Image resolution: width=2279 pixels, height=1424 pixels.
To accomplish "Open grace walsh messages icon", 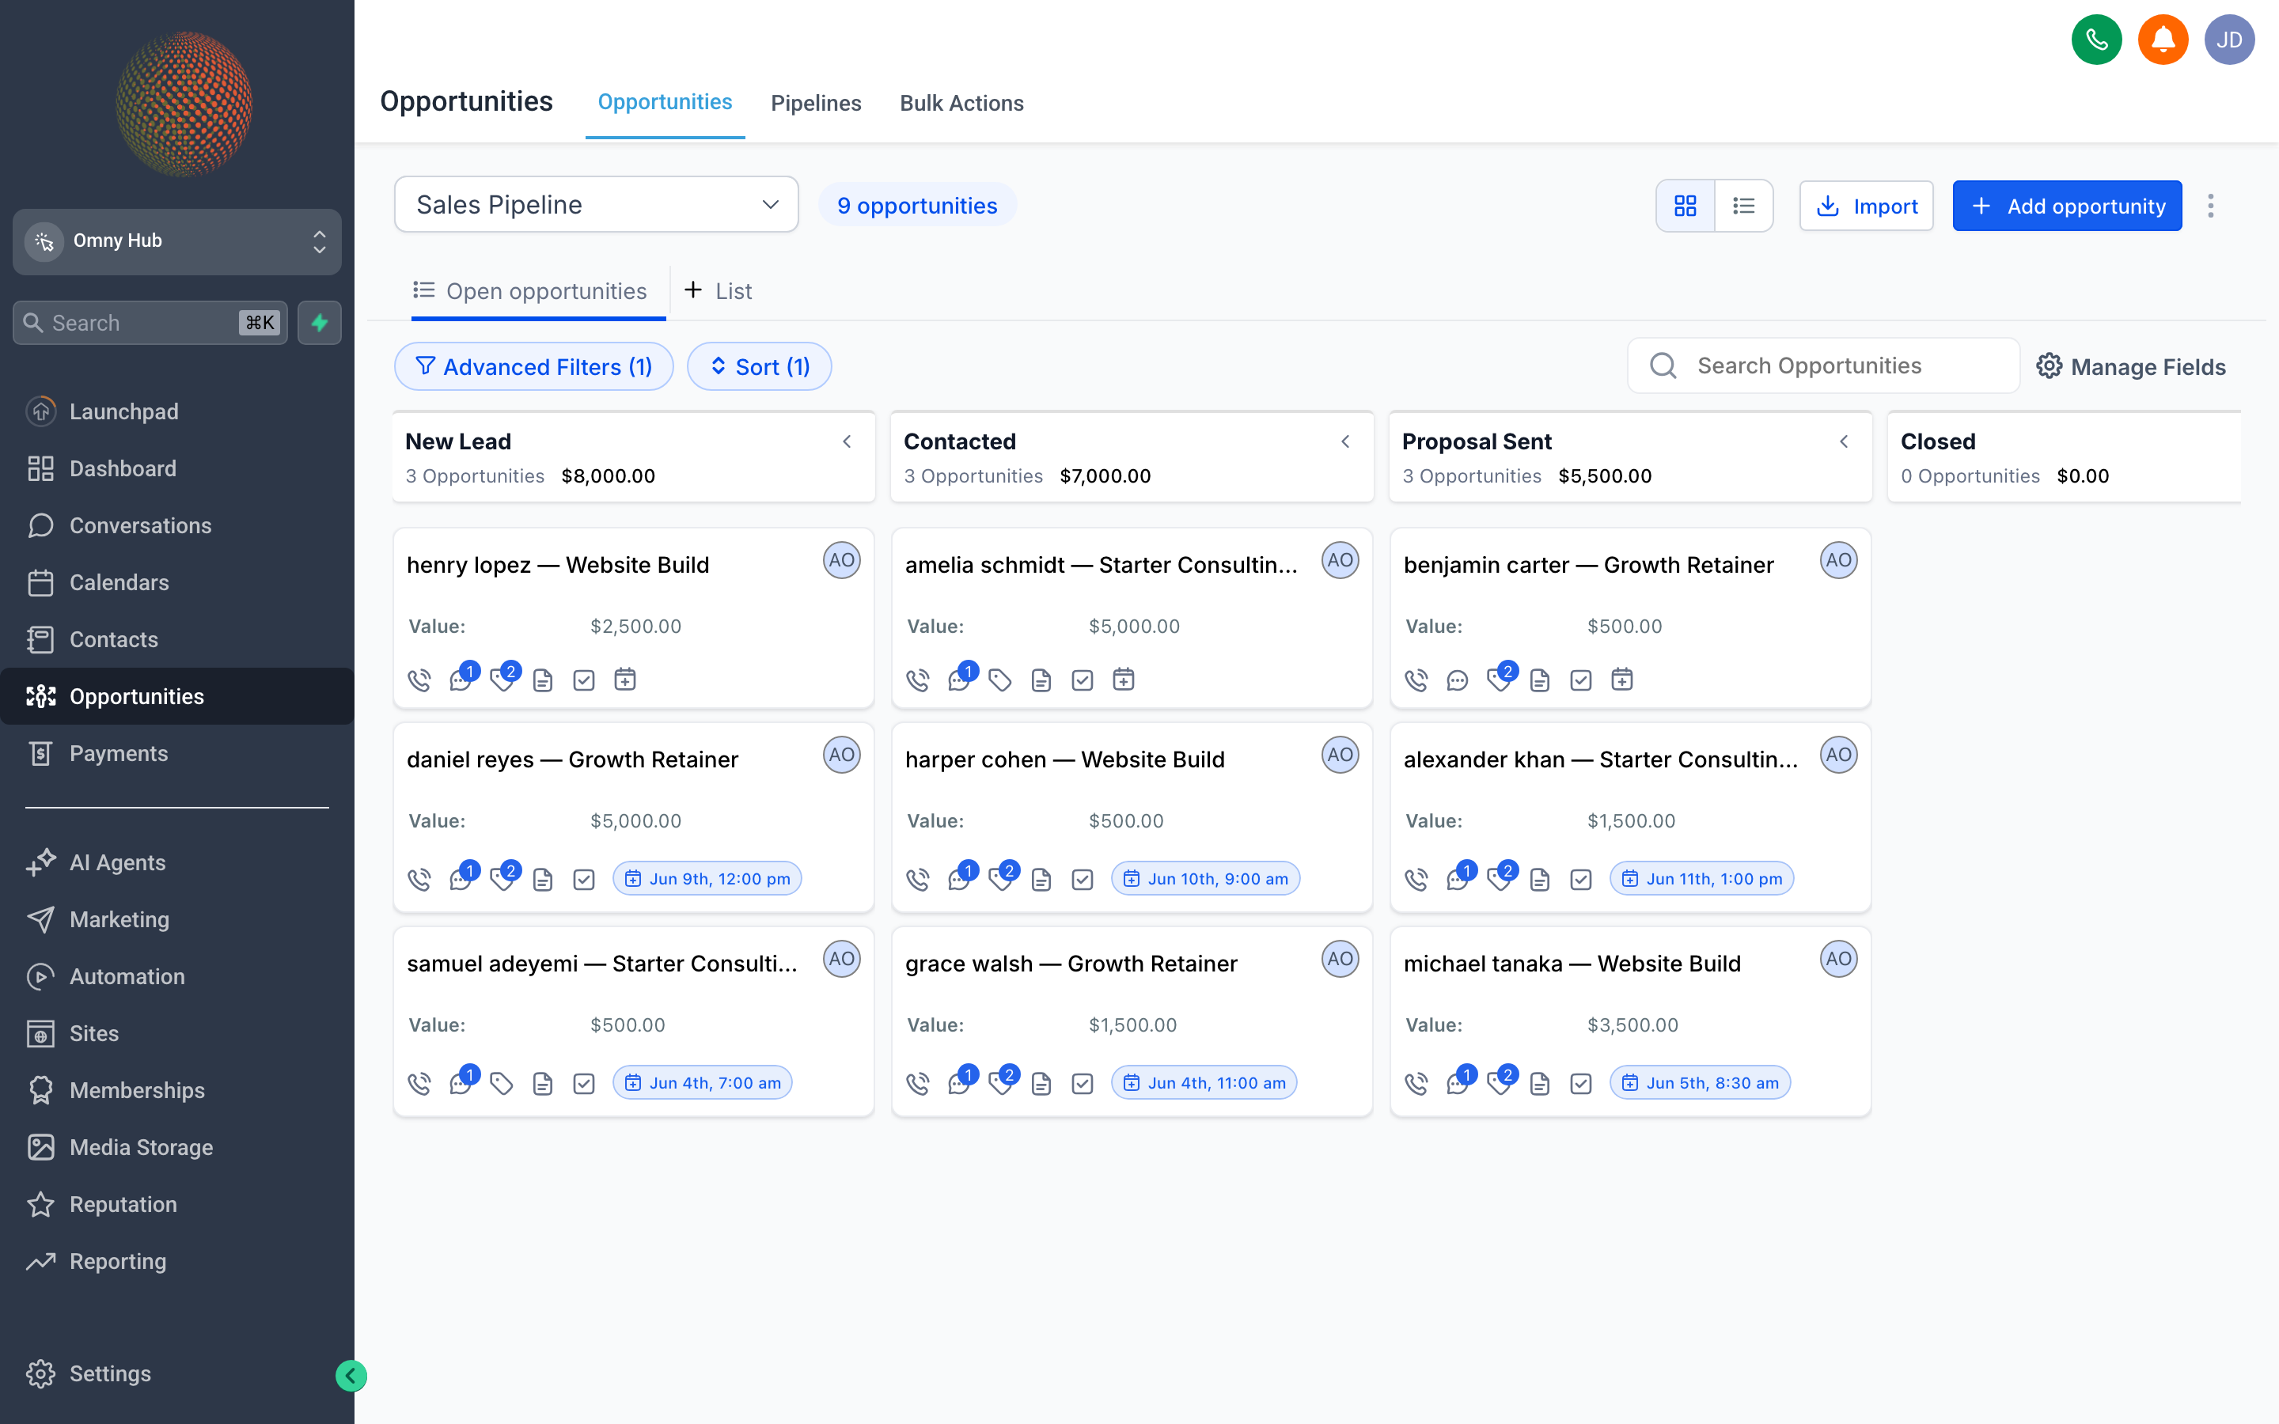I will click(x=959, y=1084).
